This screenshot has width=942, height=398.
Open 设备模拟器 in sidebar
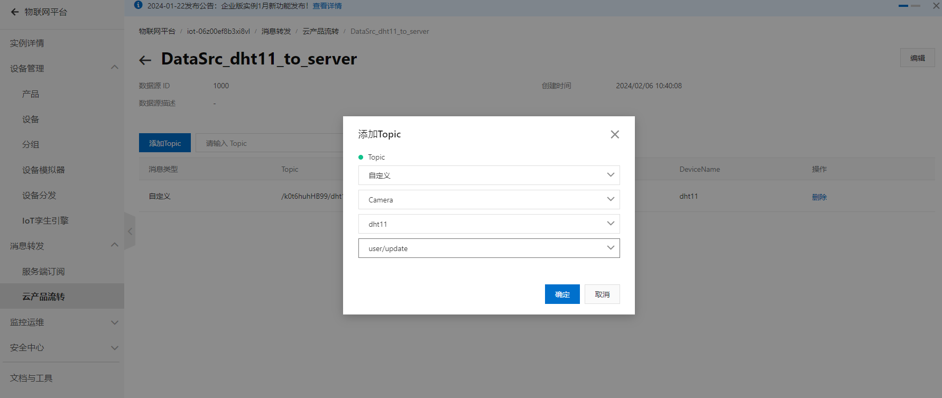43,170
